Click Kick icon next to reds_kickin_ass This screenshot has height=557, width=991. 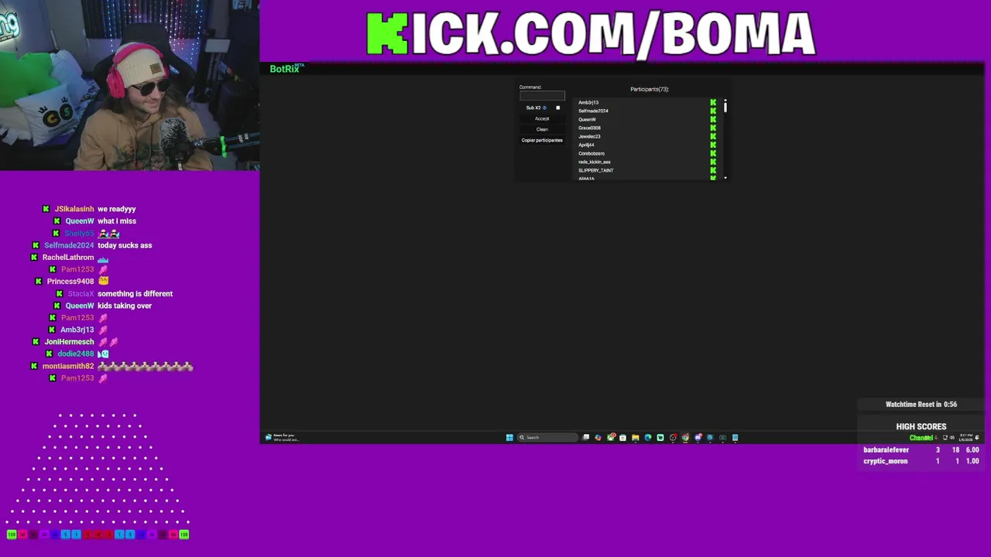point(713,162)
